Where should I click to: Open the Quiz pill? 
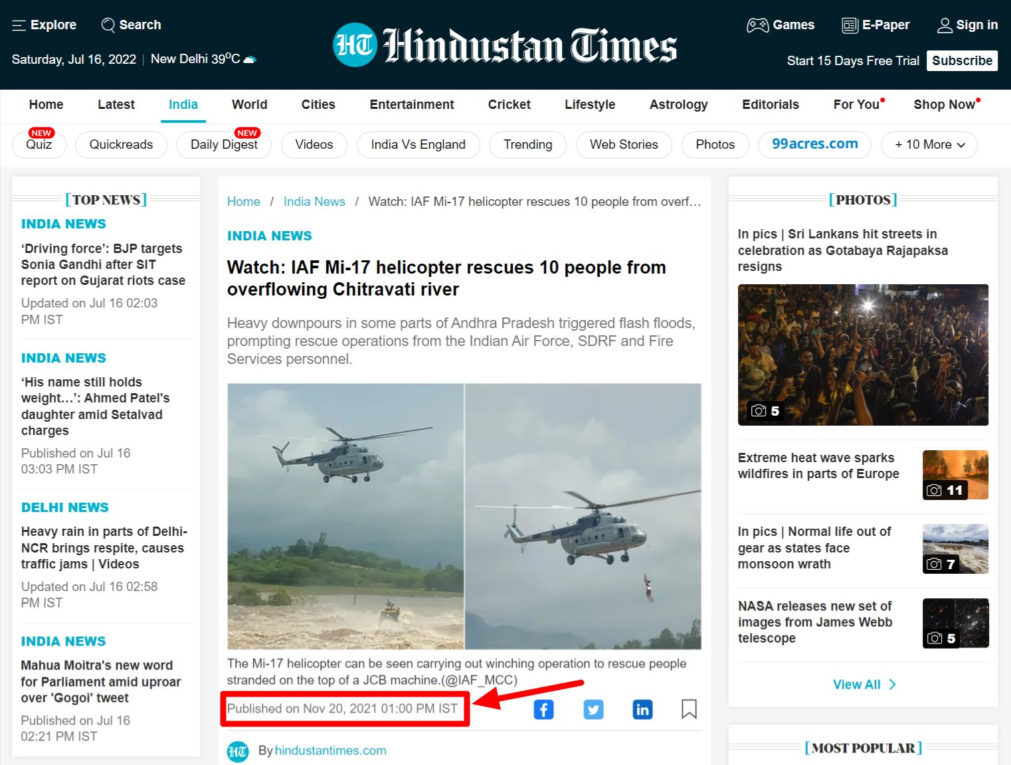(x=39, y=145)
